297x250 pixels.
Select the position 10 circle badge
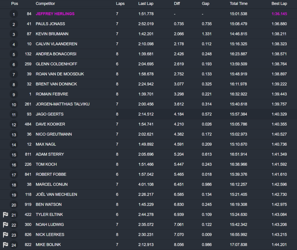click(14, 104)
